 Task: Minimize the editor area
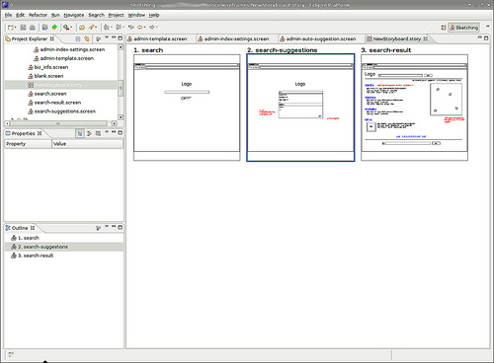click(480, 37)
